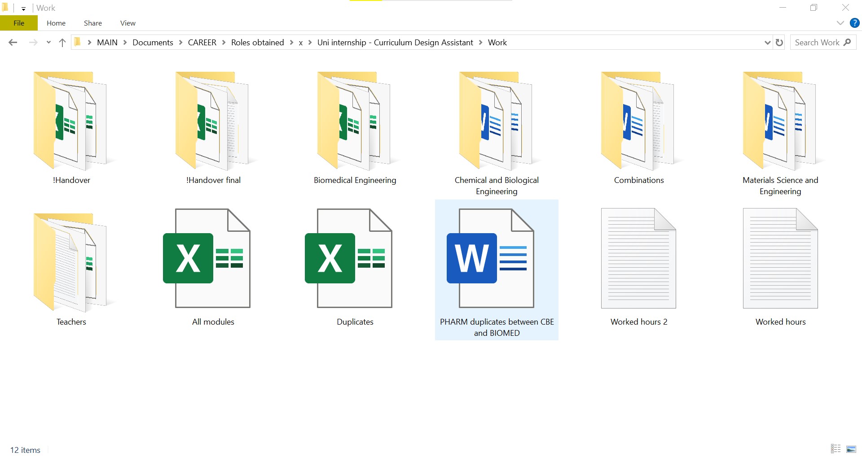Select the All modules Excel file
This screenshot has width=862, height=456.
click(x=207, y=258)
